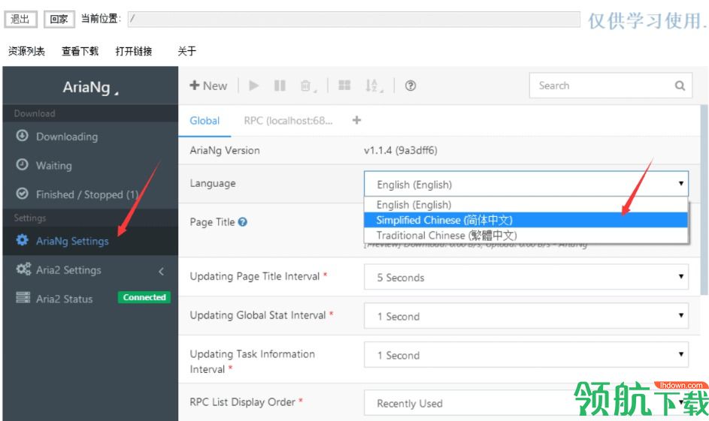This screenshot has height=421, width=709.
Task: Open Updating Task Information Interval dropdown
Action: pos(526,354)
